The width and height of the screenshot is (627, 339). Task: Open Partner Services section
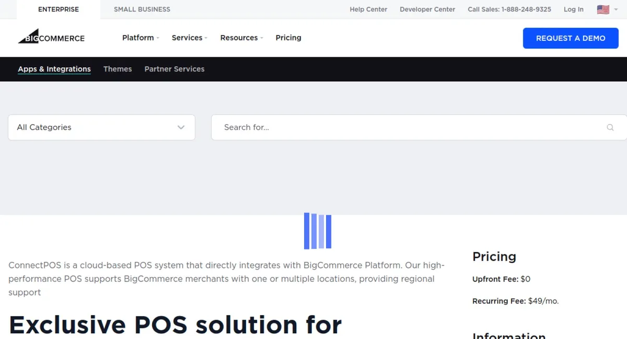point(175,69)
